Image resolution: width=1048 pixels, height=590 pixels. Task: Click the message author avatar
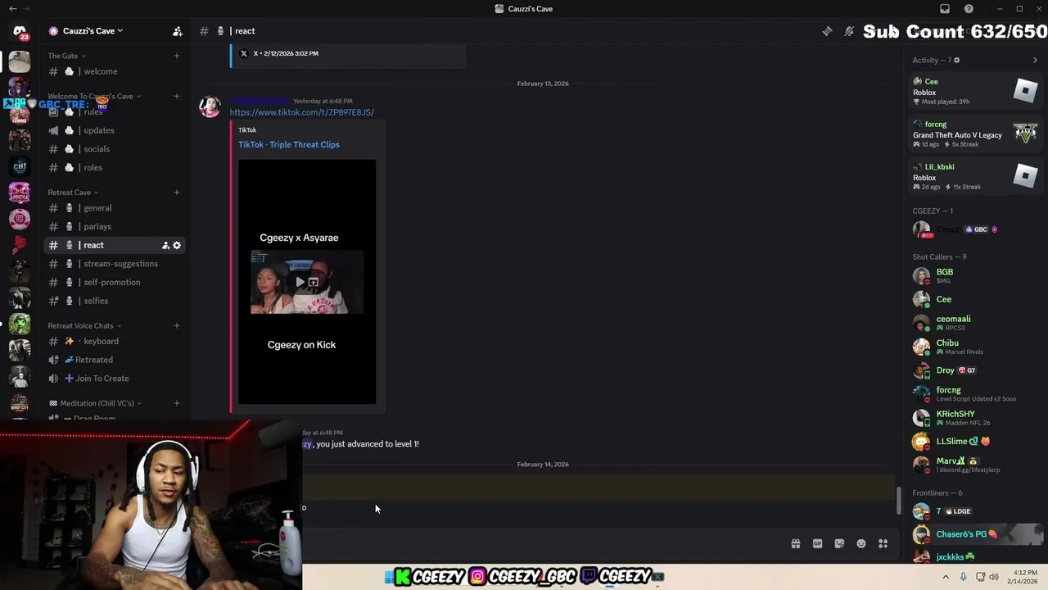tap(210, 107)
